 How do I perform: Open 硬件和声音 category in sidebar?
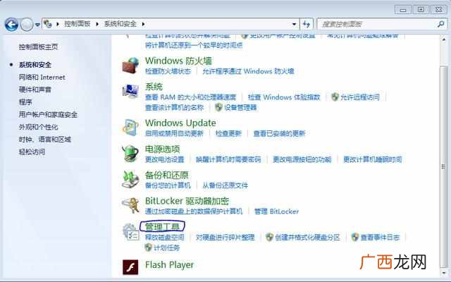coord(35,90)
